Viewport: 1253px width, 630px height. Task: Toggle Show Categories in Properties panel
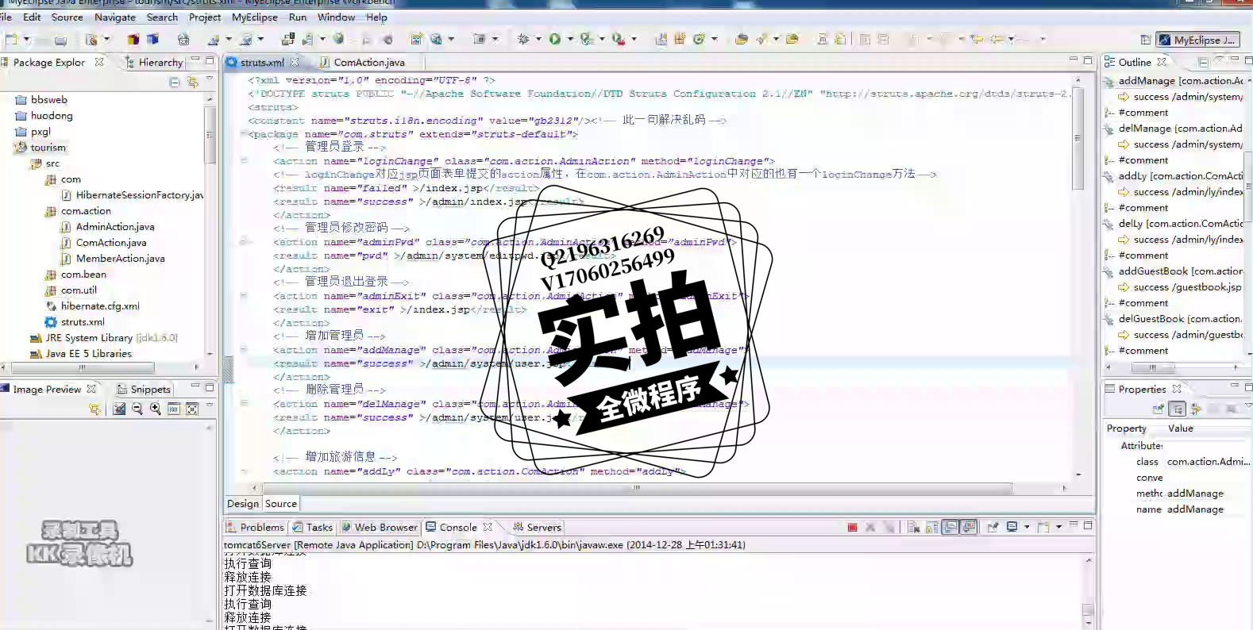pos(1177,409)
